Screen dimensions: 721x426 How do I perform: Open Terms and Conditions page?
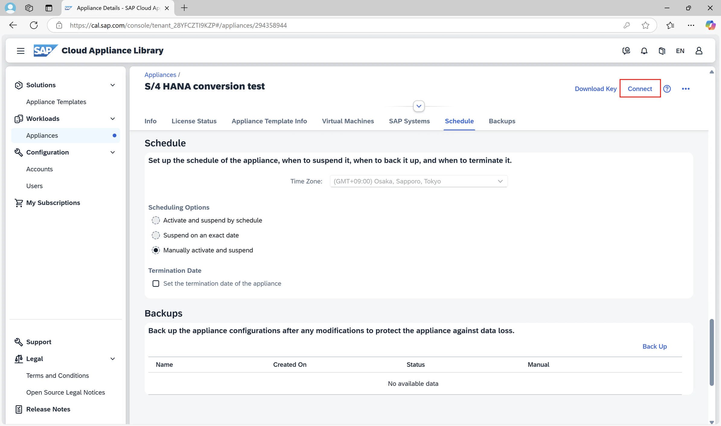coord(58,376)
